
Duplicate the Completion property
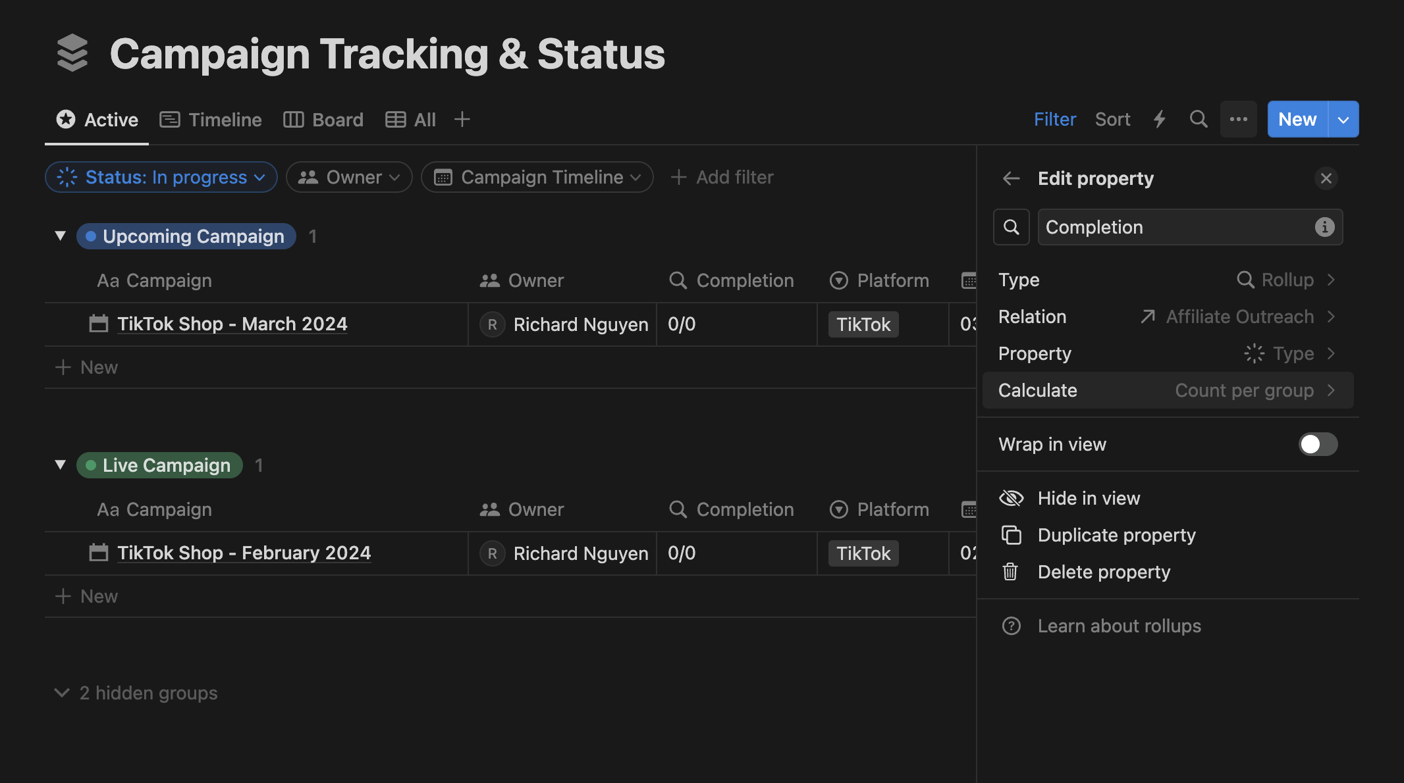pyautogui.click(x=1116, y=535)
